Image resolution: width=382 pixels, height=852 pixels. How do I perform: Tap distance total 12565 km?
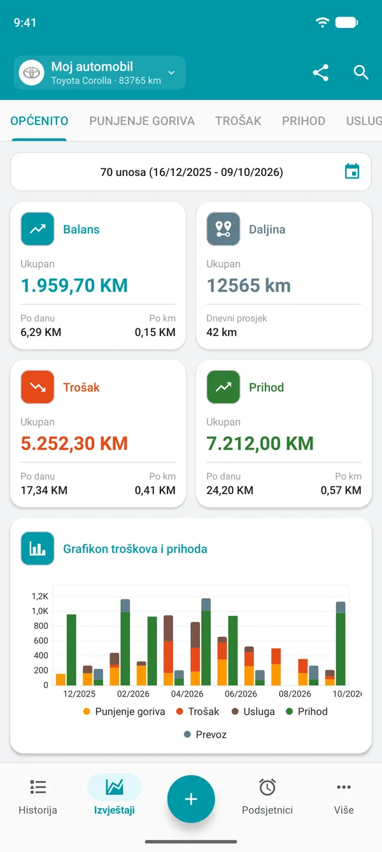pos(249,285)
